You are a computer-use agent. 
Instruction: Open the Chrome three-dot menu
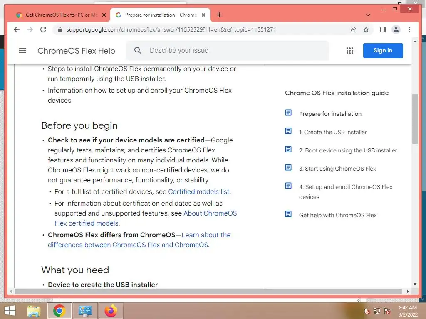coord(409,29)
